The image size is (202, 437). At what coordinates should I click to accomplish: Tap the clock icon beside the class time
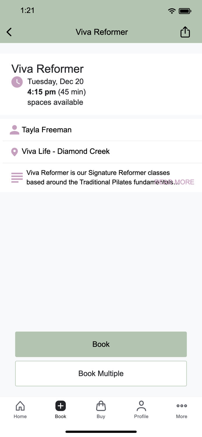[17, 82]
